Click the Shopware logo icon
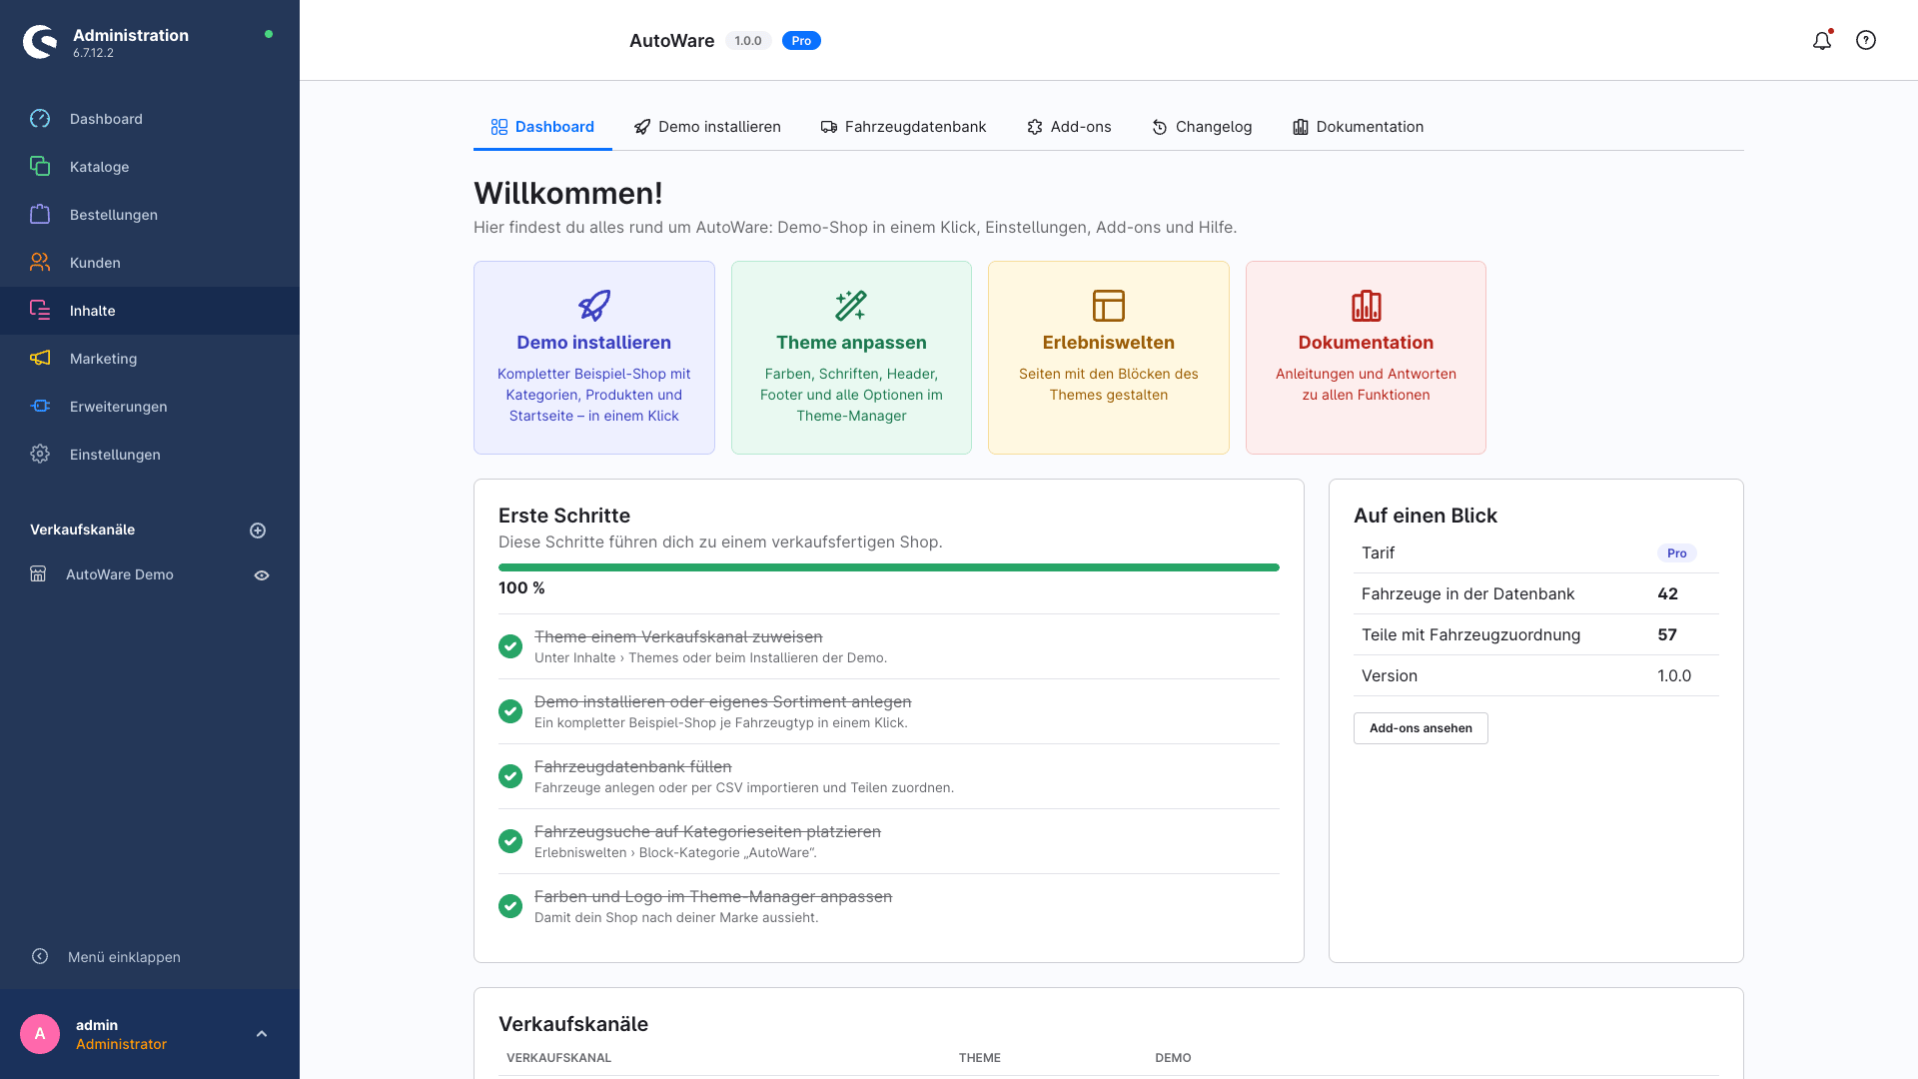 40,42
